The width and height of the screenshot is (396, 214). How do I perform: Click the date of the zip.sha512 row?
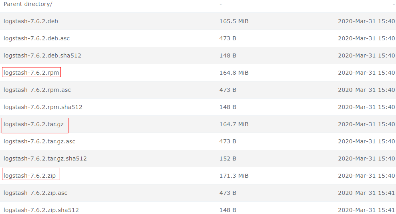pyautogui.click(x=366, y=210)
